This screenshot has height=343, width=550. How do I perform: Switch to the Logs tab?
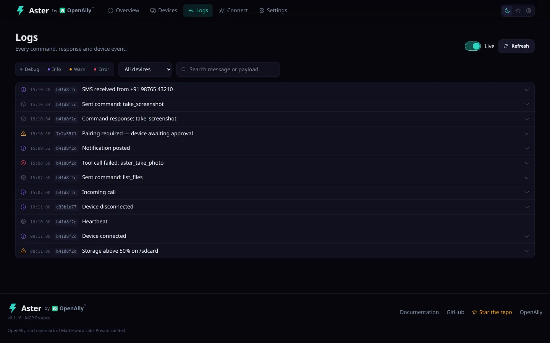[x=198, y=10]
